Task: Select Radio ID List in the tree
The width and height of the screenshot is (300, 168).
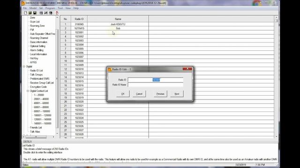Action: click(37, 70)
